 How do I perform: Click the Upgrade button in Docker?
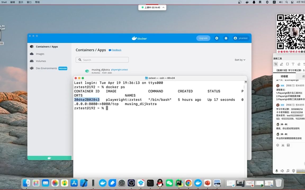[203, 38]
